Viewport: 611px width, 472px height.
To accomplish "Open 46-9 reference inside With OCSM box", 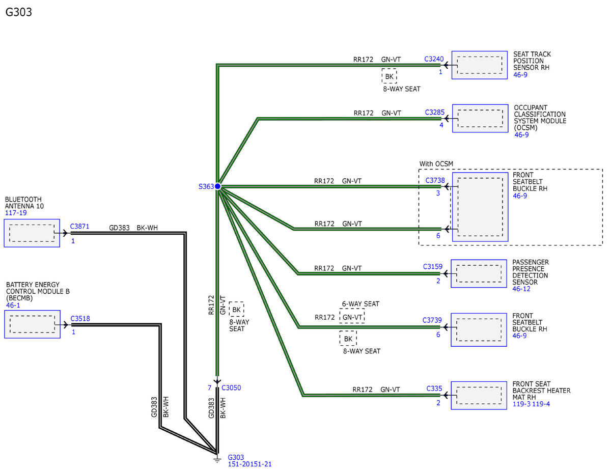I will click(520, 195).
